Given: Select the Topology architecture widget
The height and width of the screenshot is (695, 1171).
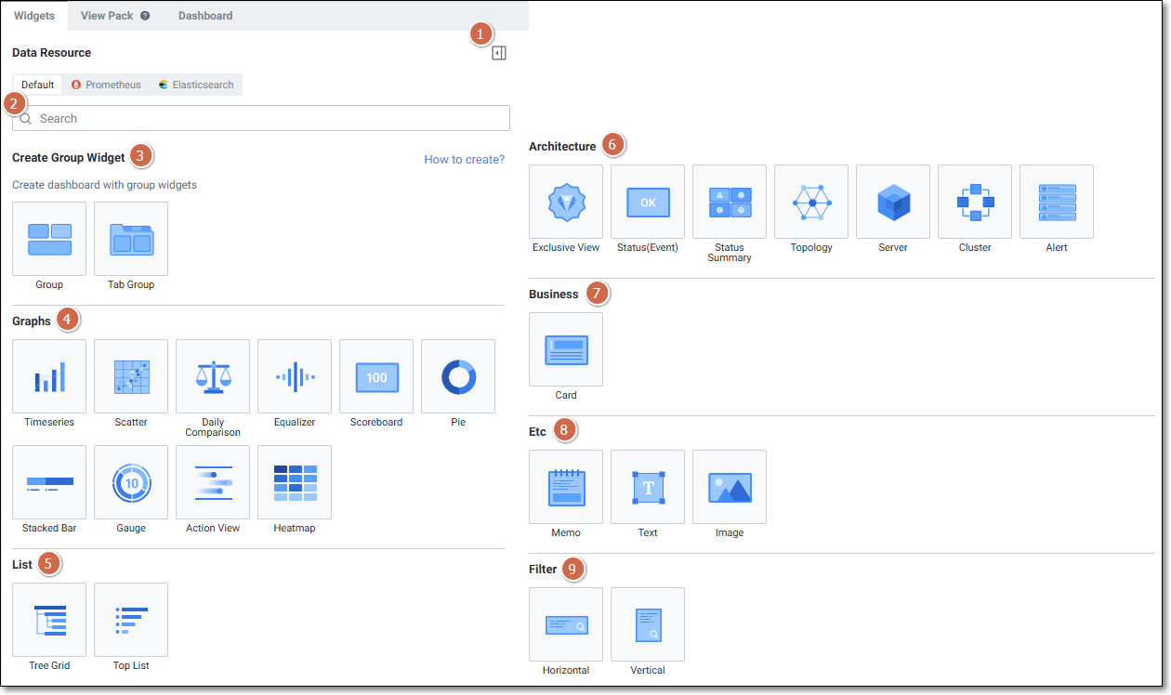Looking at the screenshot, I should point(811,202).
